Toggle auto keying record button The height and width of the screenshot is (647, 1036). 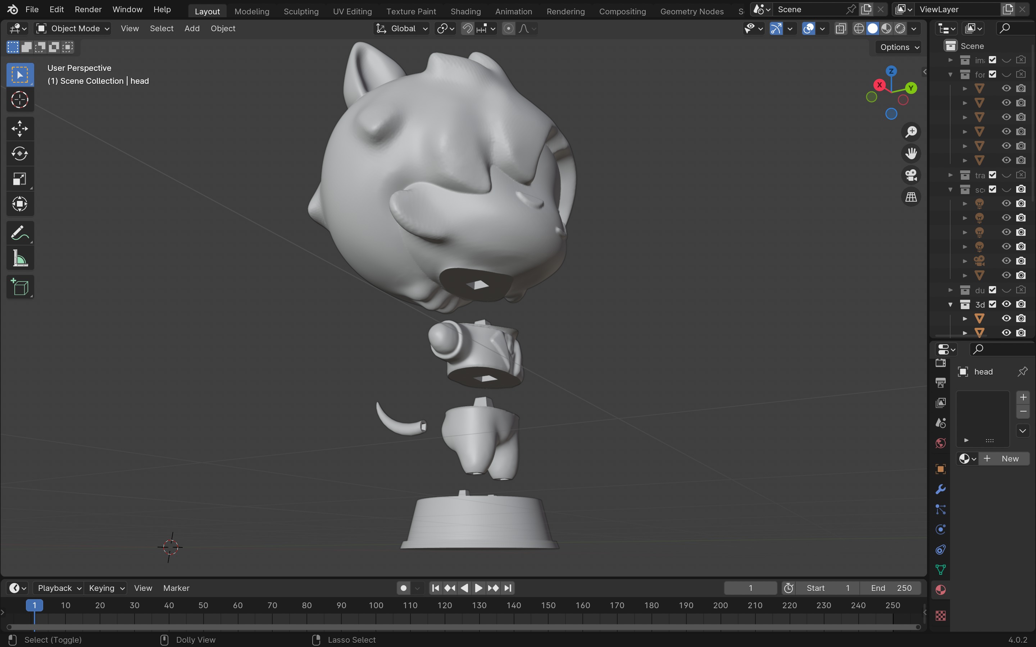[403, 588]
